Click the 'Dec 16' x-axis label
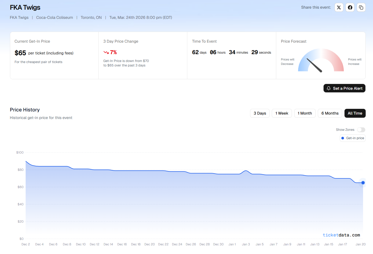 click(122, 244)
